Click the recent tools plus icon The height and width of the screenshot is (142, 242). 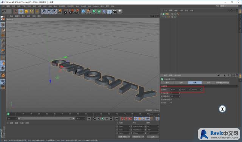pos(37,11)
